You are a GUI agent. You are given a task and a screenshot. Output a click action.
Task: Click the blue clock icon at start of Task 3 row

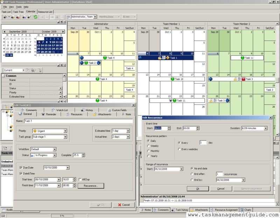[211, 79]
